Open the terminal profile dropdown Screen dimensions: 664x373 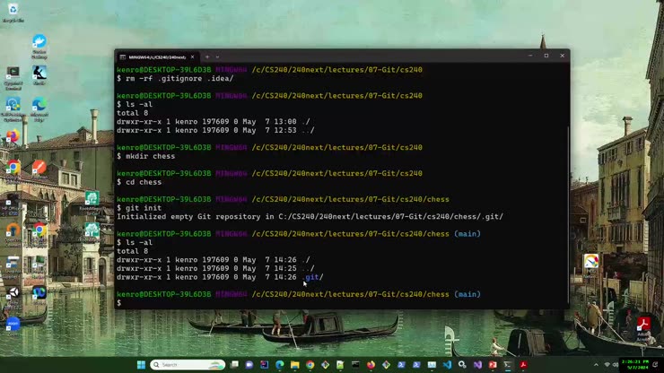pyautogui.click(x=218, y=56)
